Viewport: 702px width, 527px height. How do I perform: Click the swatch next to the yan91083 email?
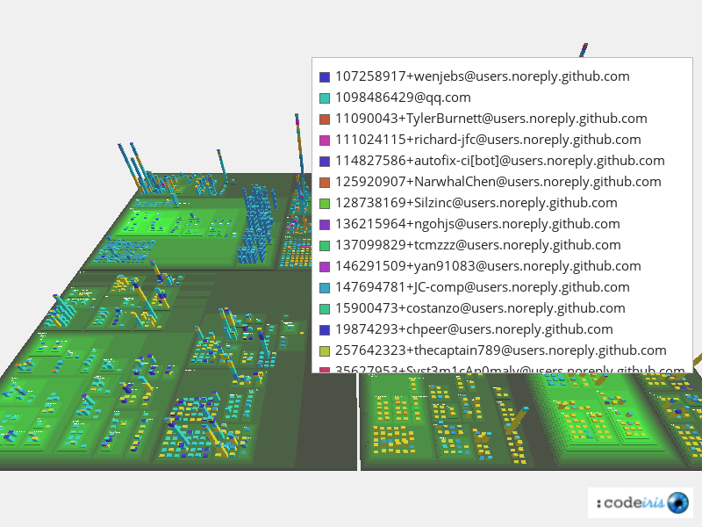point(325,267)
